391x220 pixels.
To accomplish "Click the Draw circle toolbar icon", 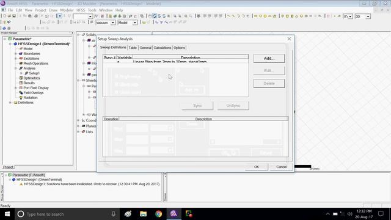I will tap(260, 16).
